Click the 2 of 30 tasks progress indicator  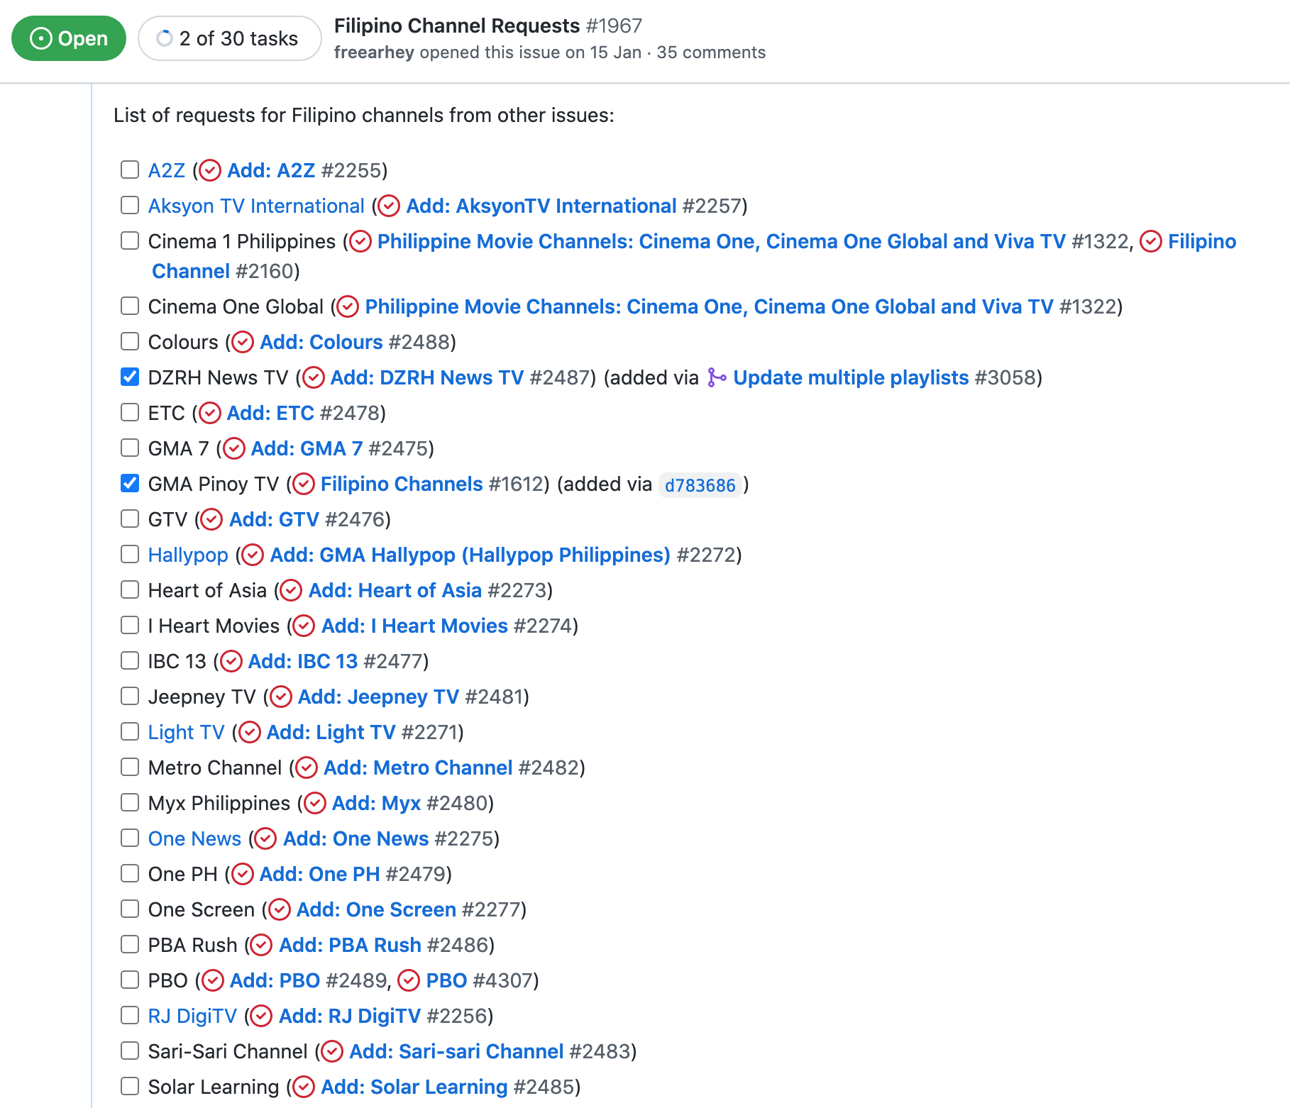(x=228, y=38)
